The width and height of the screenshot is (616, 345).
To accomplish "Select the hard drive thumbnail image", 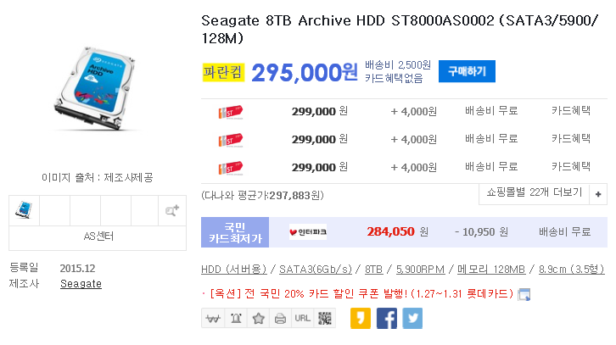I will point(24,210).
